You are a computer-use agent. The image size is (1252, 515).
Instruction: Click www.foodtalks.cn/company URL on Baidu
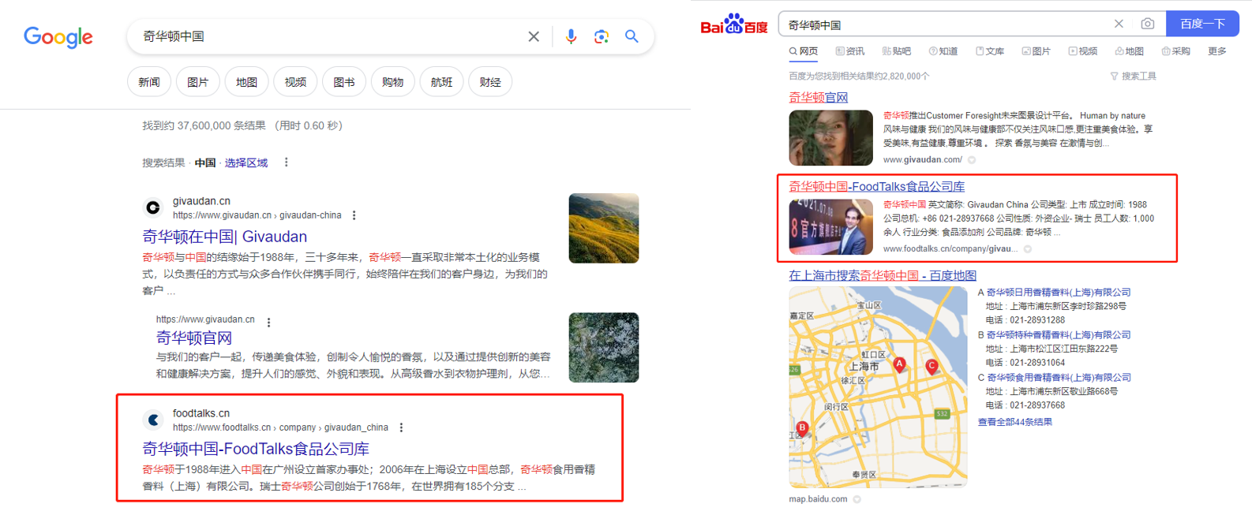pos(950,248)
